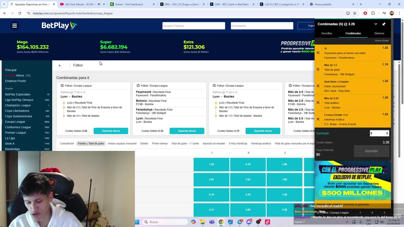Click the Contraseña password field

(x=262, y=26)
